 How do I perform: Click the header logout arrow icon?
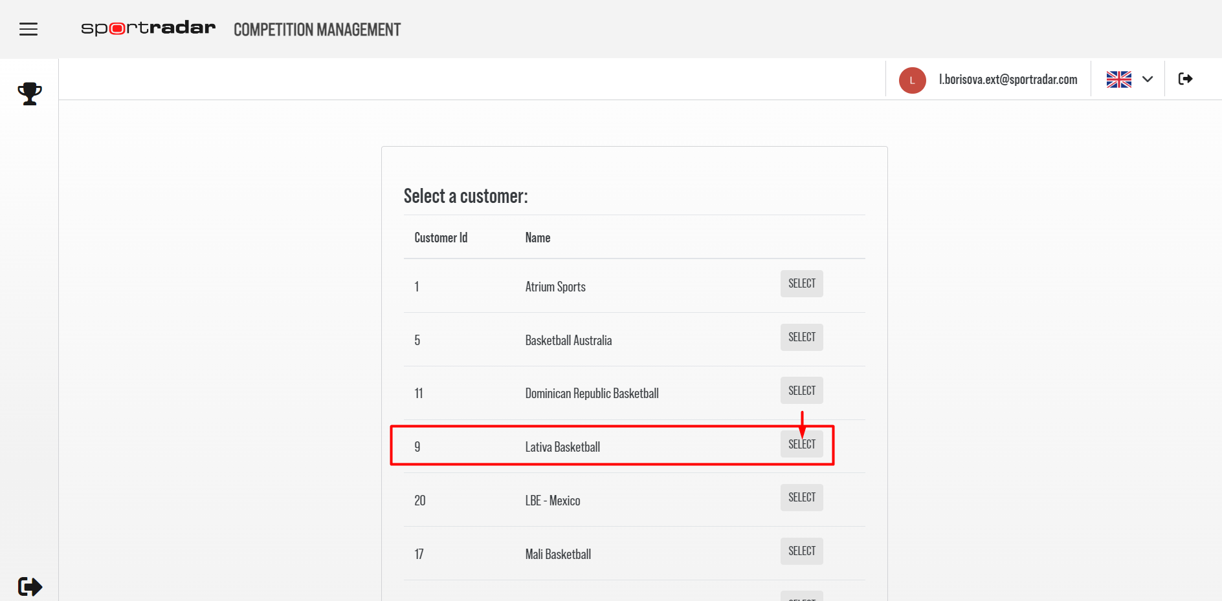[x=1185, y=79]
